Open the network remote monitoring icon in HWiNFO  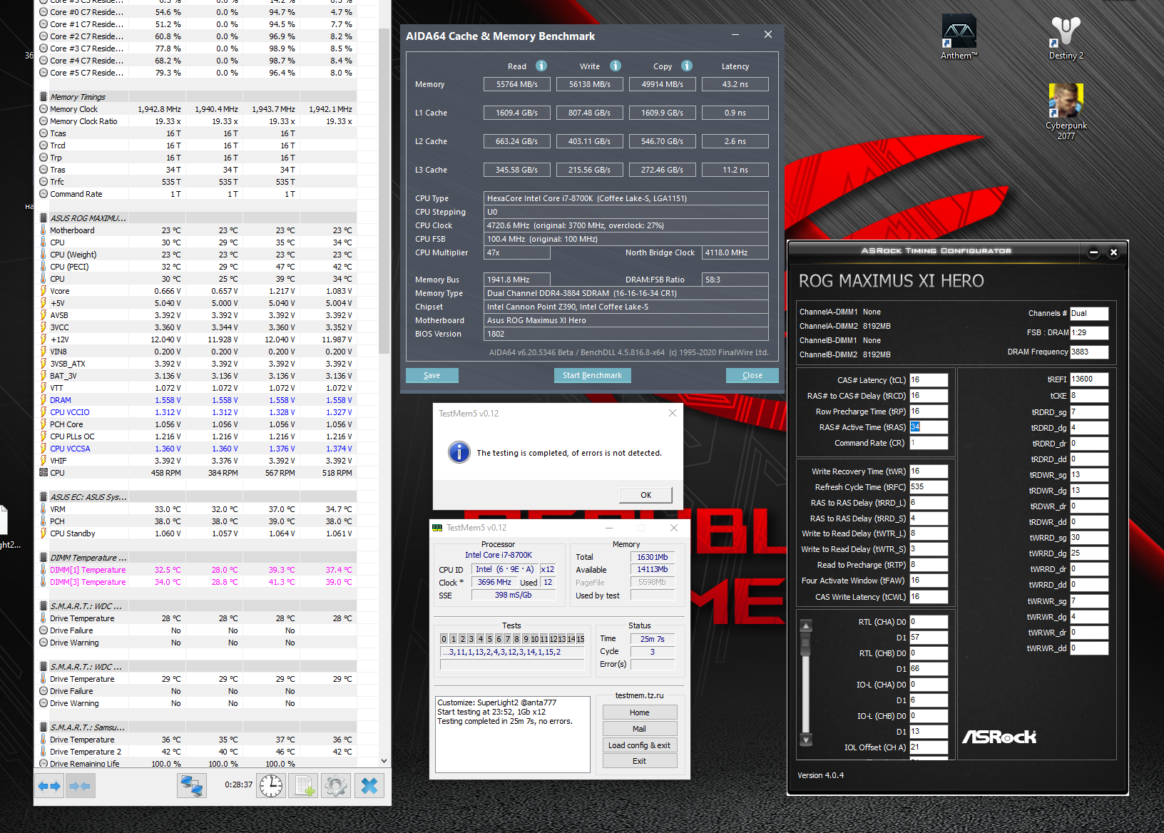point(192,786)
